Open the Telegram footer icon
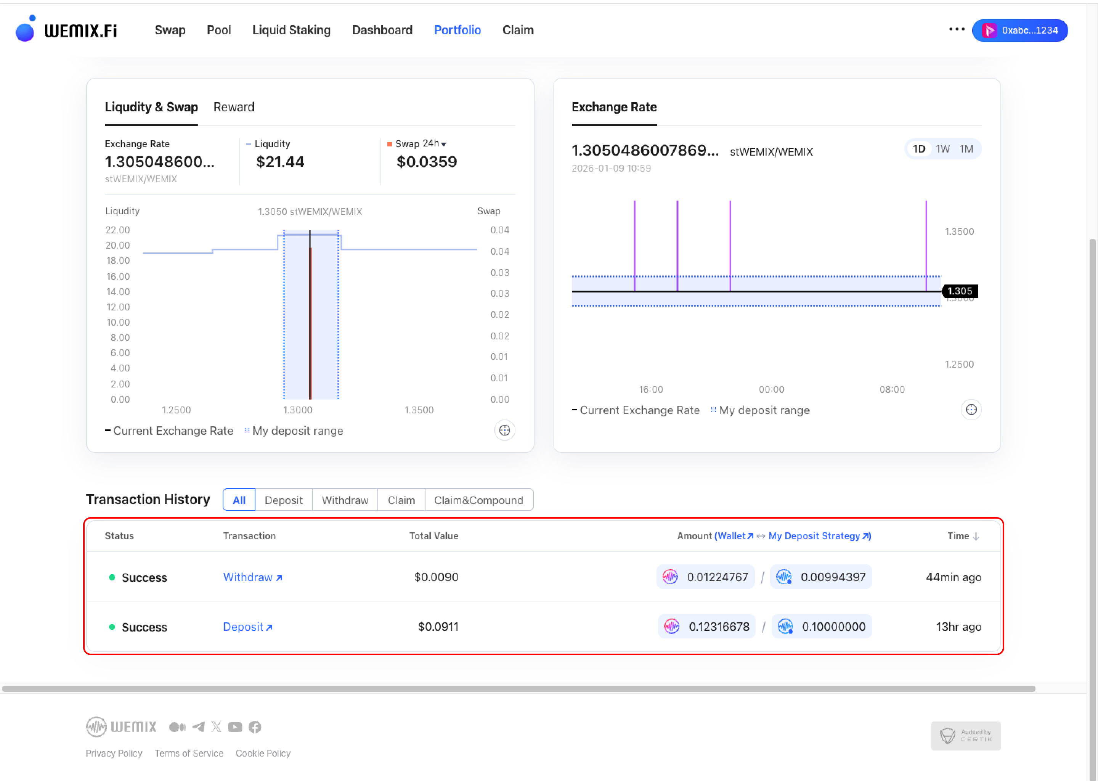 199,726
